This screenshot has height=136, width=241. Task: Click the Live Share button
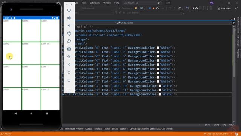pyautogui.click(x=224, y=8)
